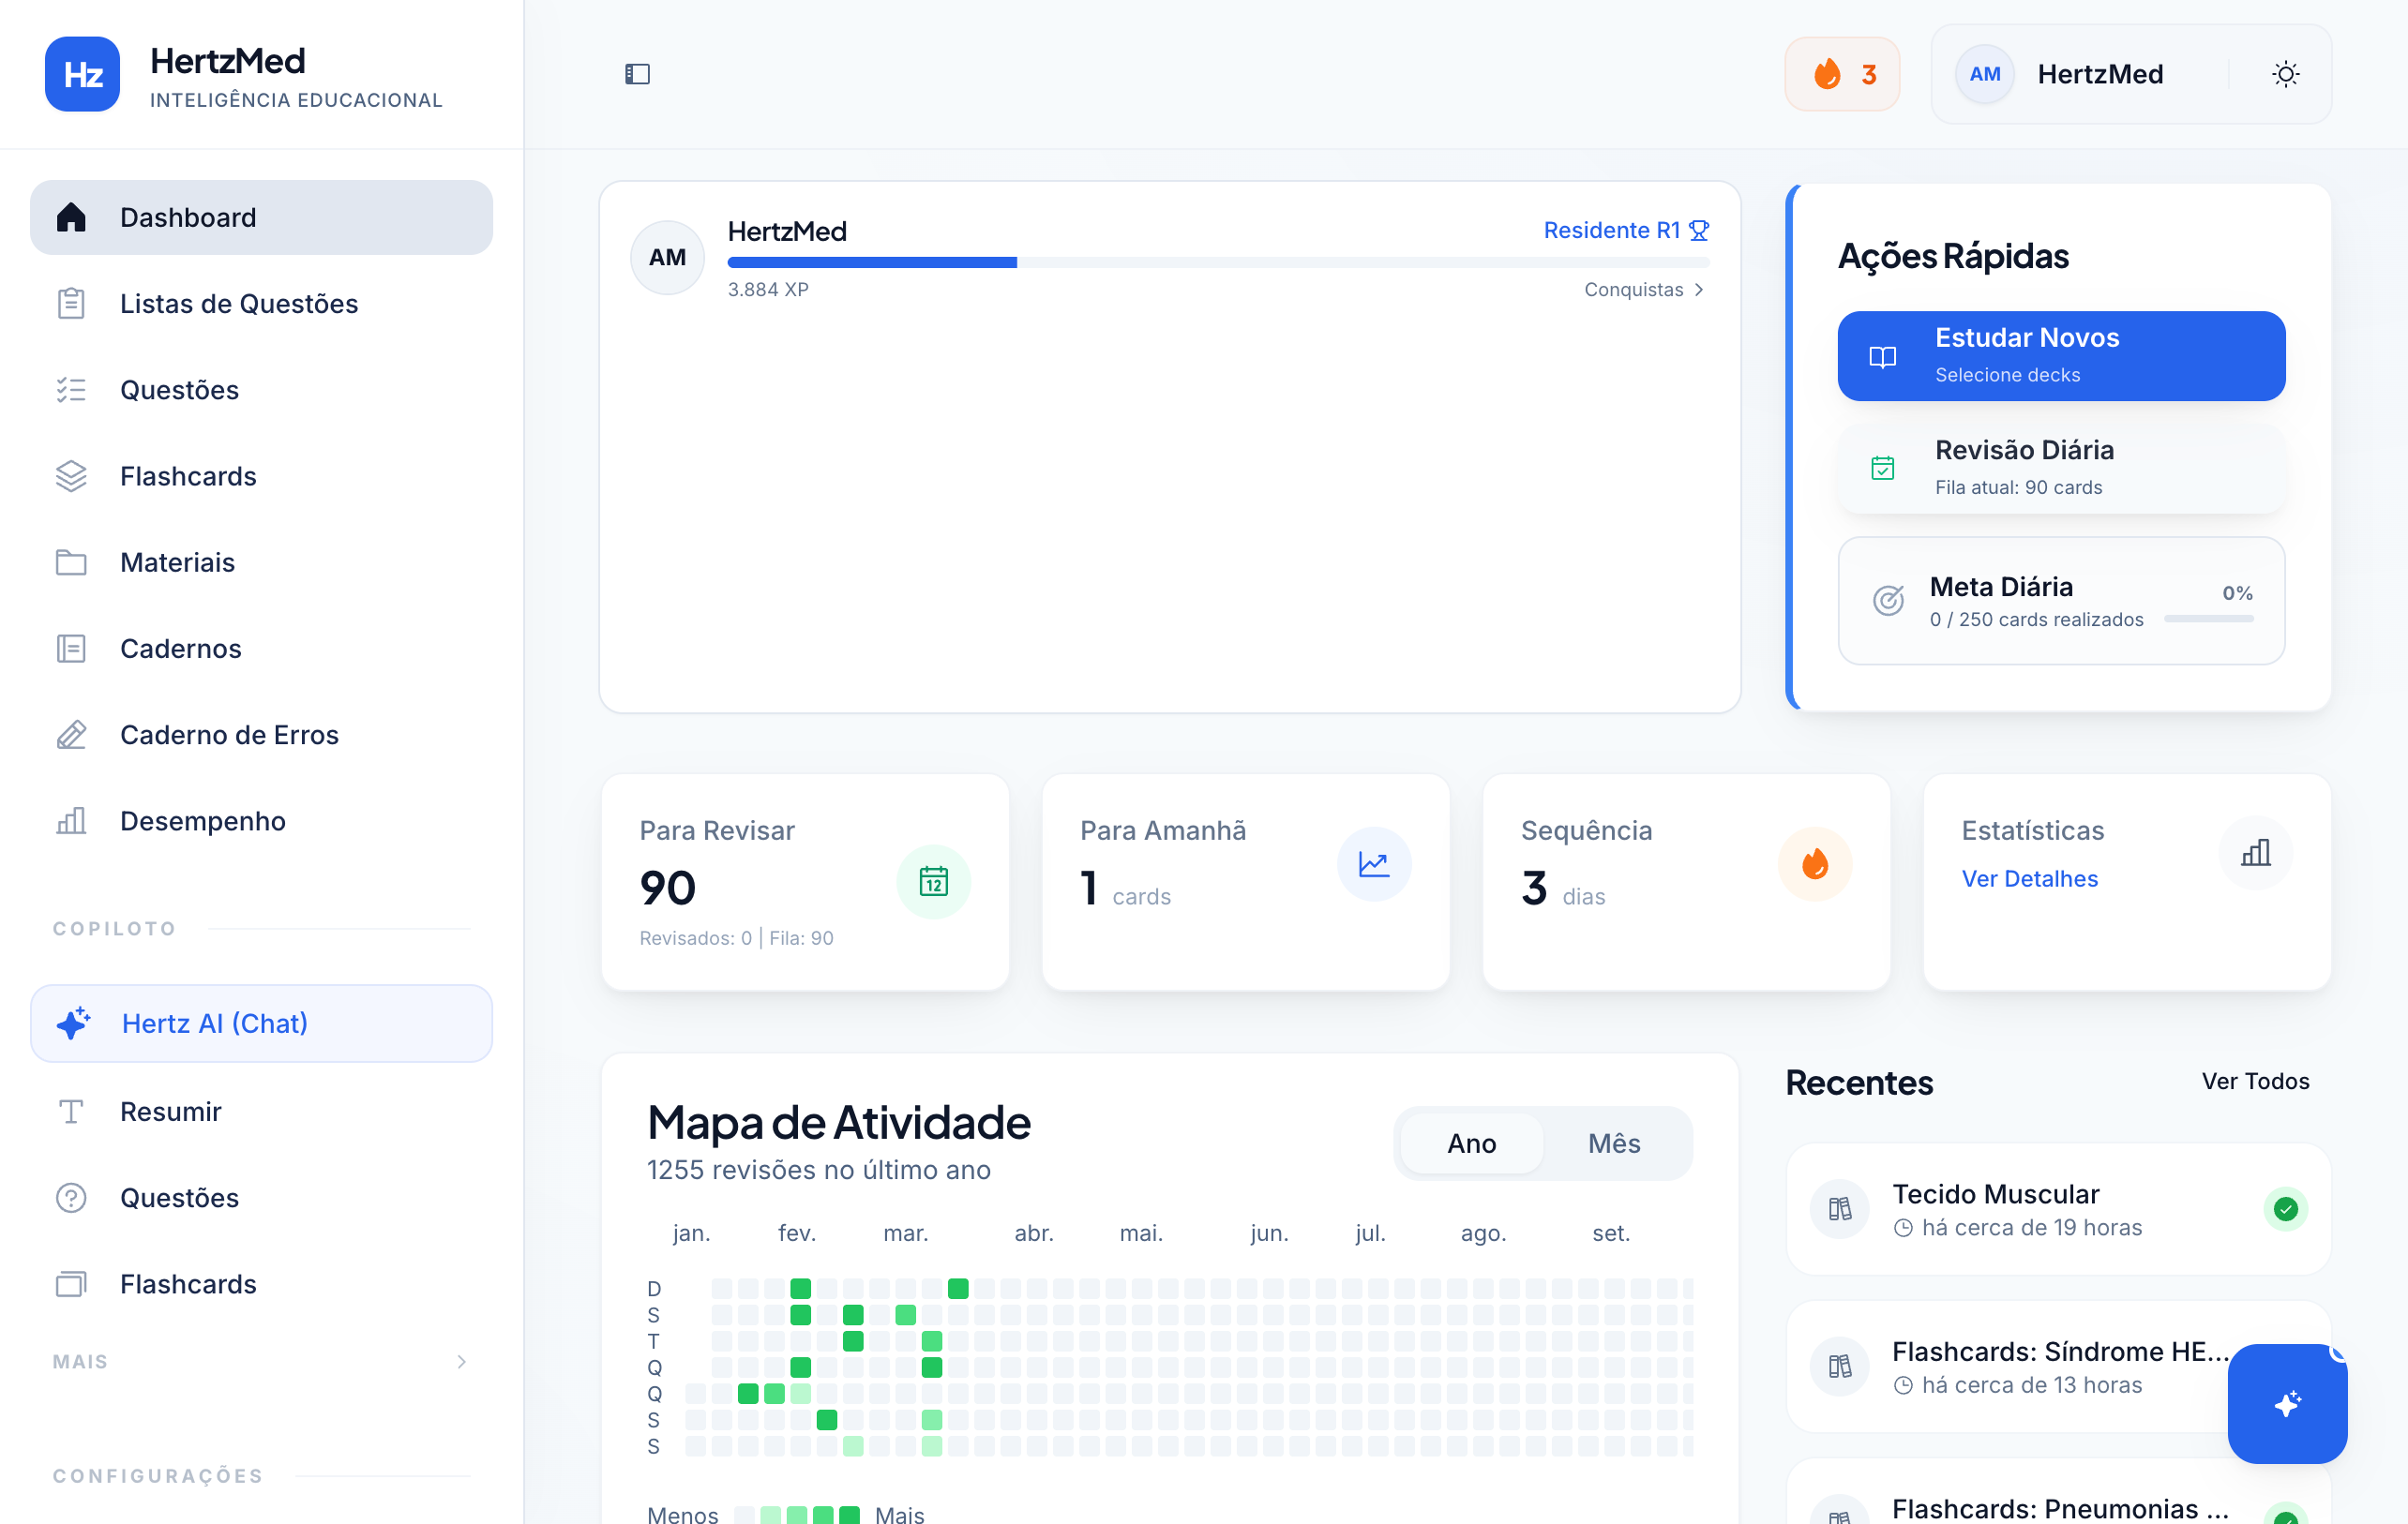
Task: Click the floating sparkle AI button
Action: (x=2286, y=1403)
